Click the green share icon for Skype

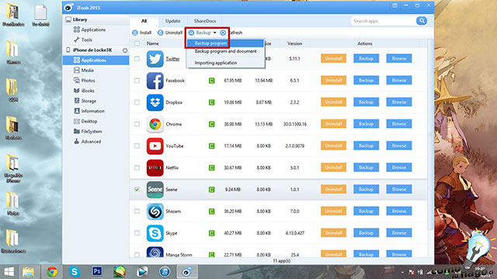click(211, 233)
